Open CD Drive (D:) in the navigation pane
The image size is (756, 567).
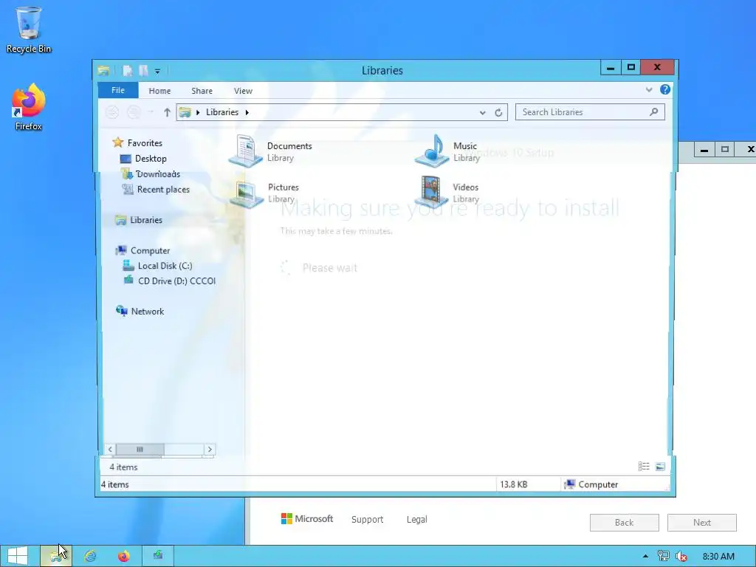169,281
